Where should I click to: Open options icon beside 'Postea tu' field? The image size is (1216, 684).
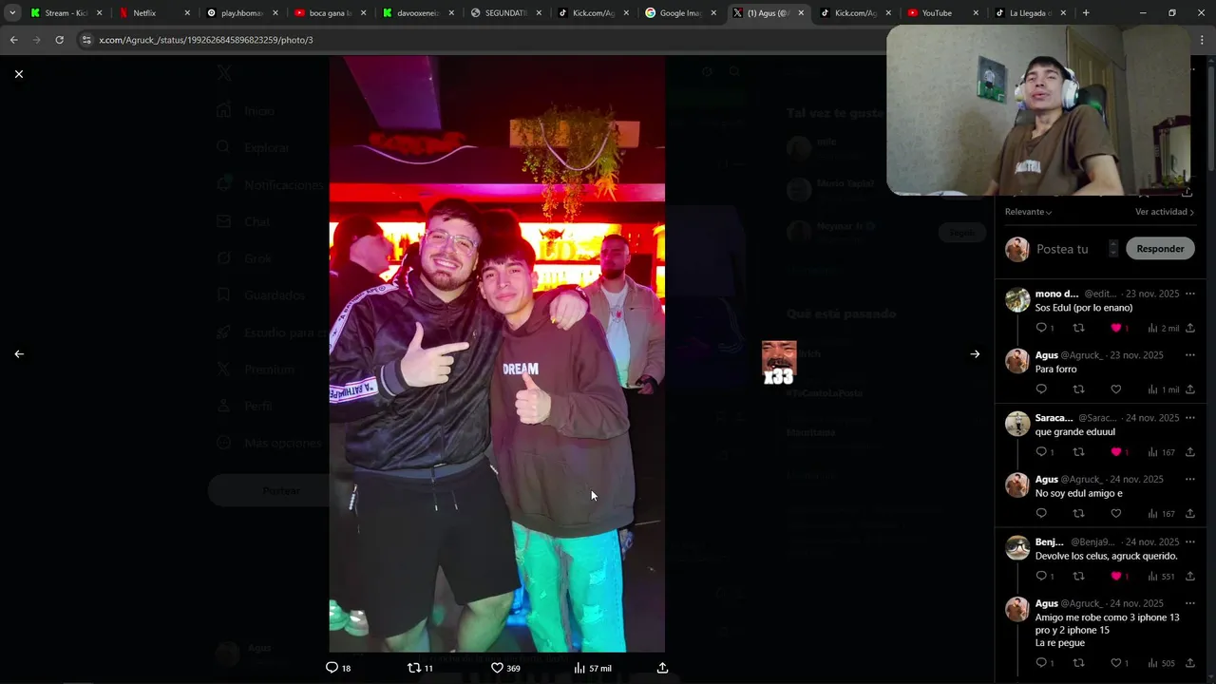[x=1112, y=249]
